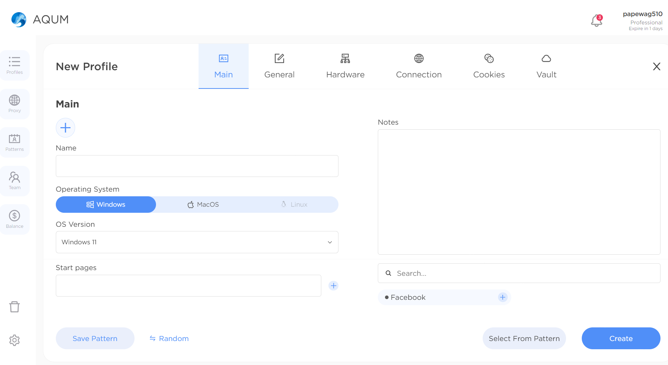
Task: Open the trash bin icon
Action: (15, 307)
